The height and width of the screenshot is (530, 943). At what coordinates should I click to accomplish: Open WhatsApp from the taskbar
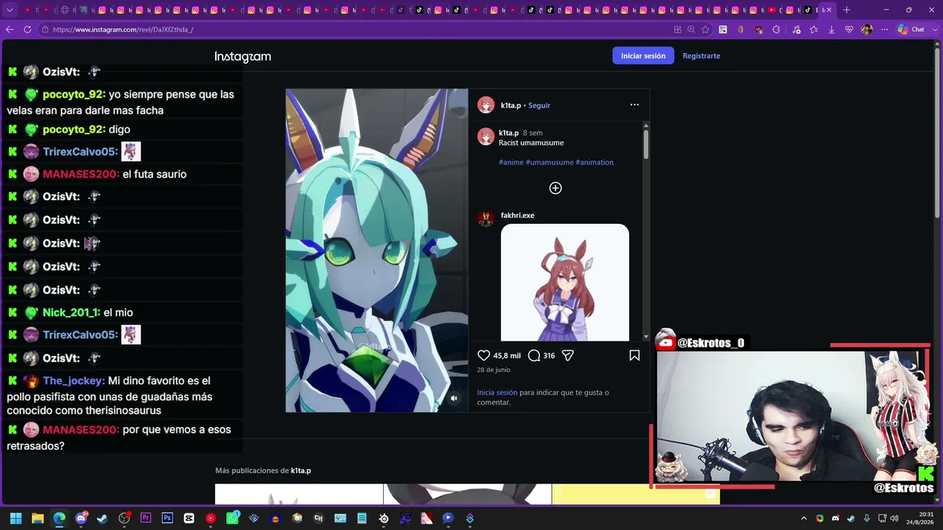tap(233, 518)
